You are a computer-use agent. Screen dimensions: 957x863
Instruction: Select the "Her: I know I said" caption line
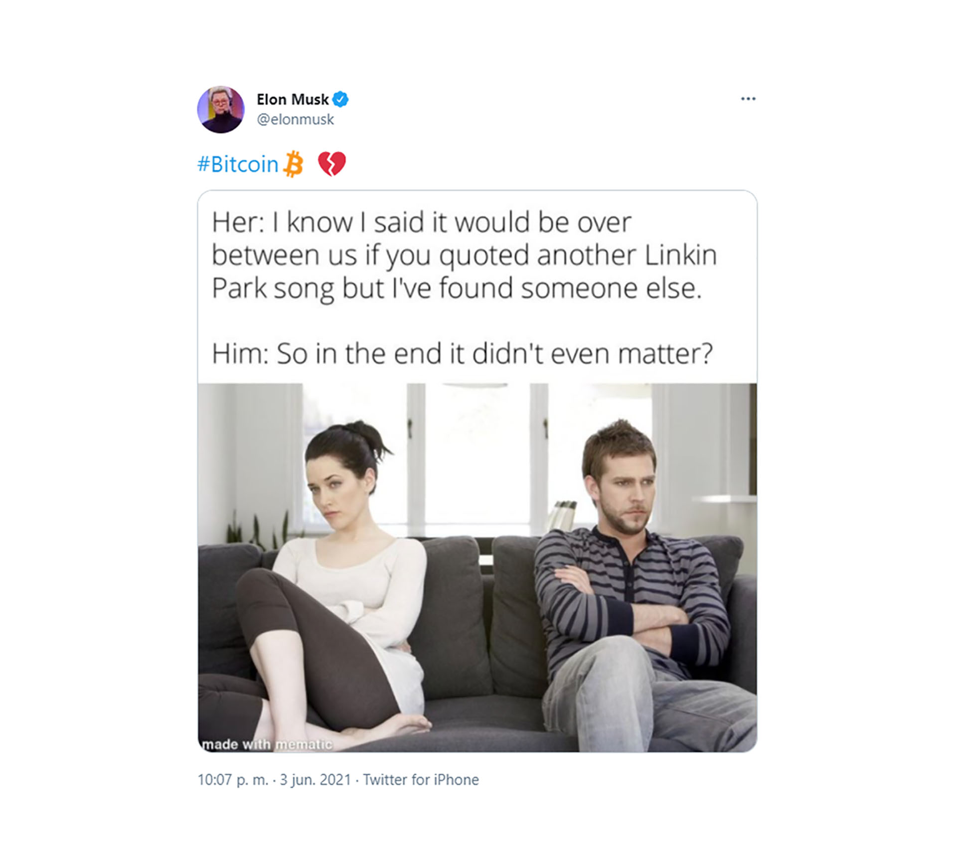(x=422, y=222)
